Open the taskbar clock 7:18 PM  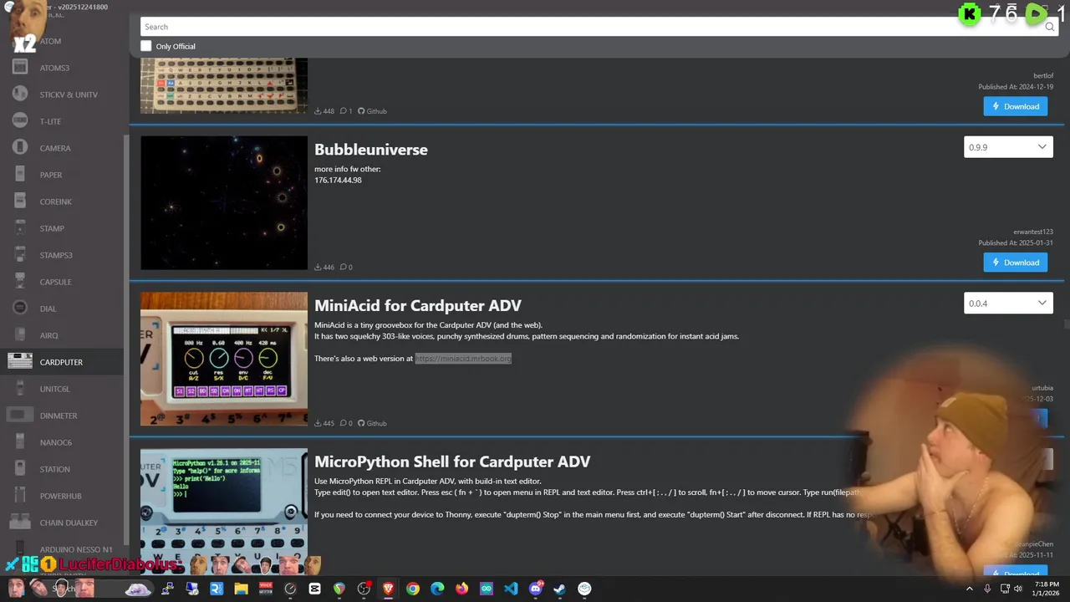click(1047, 589)
